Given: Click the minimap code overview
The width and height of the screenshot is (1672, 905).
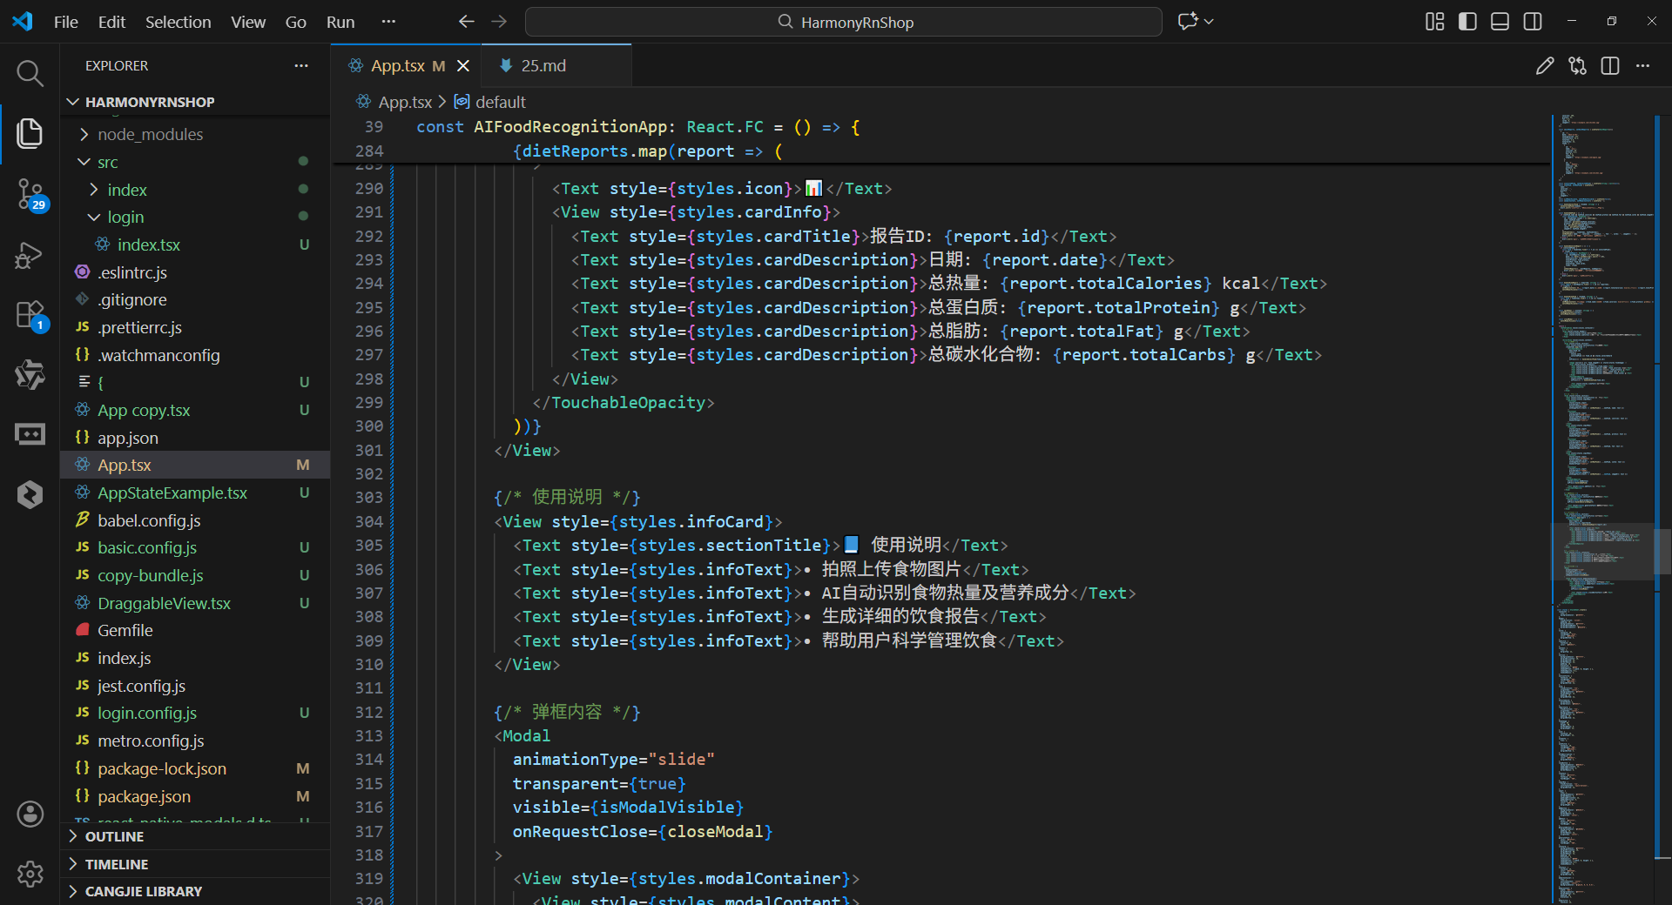Looking at the screenshot, I should [x=1602, y=509].
